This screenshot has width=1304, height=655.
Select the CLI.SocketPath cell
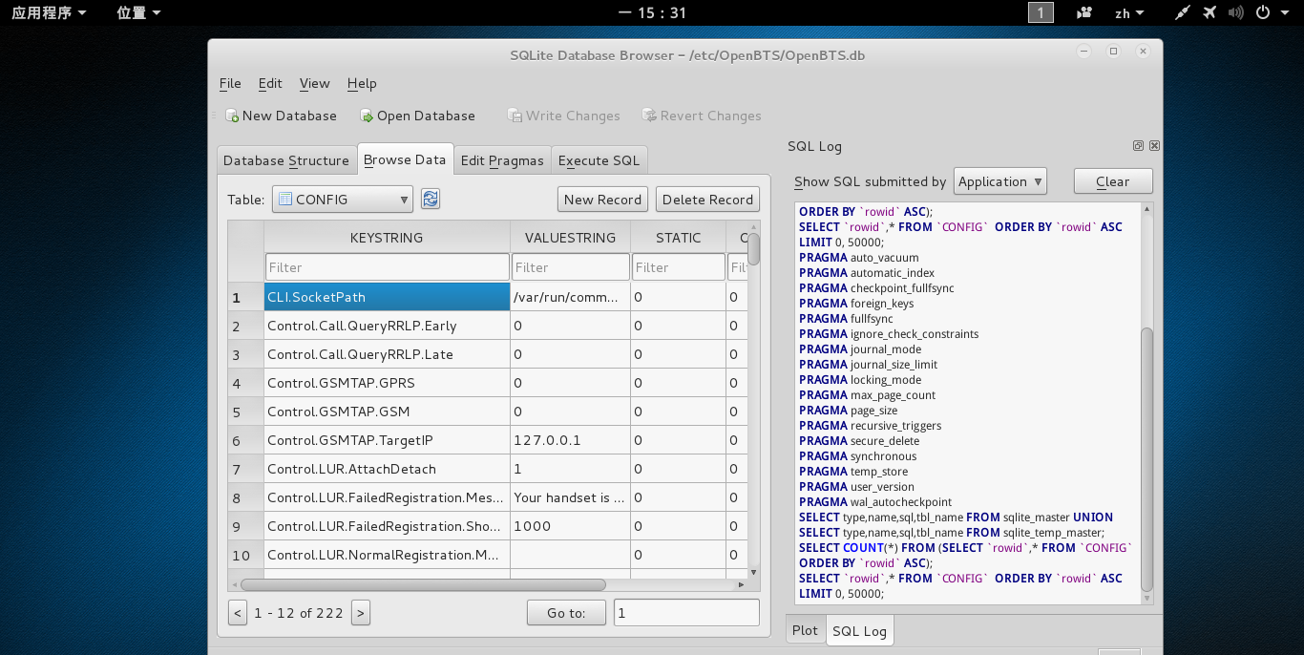pos(387,297)
